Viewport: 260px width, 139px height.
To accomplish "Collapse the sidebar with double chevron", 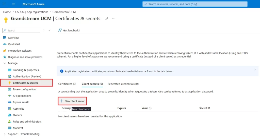I will pos(50,30).
